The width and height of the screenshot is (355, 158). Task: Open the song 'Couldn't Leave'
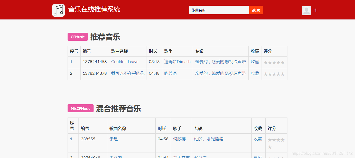[125, 62]
